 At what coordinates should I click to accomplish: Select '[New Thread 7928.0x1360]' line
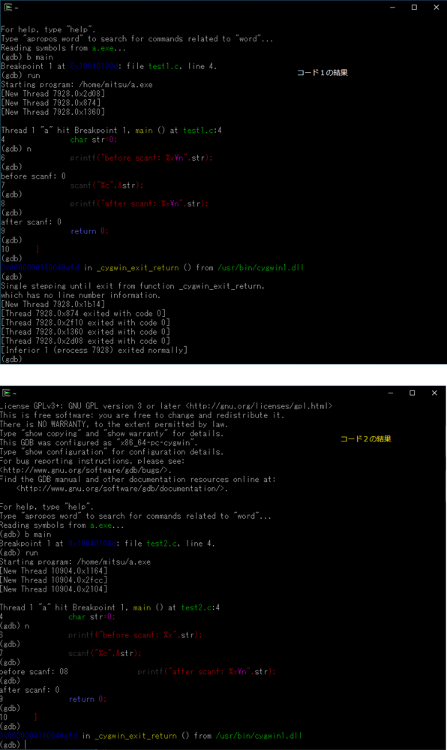[x=52, y=112]
